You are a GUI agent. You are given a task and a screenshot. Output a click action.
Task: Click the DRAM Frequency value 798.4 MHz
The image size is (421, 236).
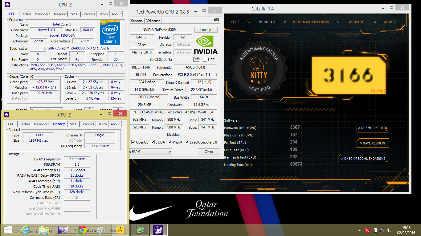(x=77, y=159)
